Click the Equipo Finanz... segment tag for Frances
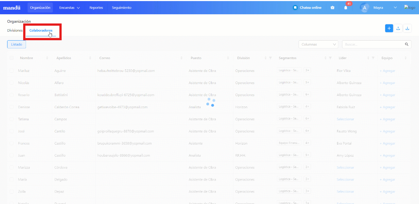The height and width of the screenshot is (204, 419). (x=289, y=143)
